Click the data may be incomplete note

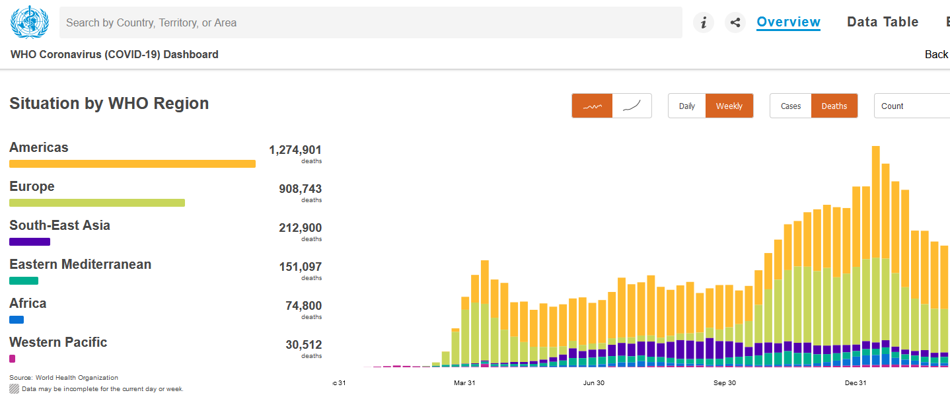click(x=102, y=389)
